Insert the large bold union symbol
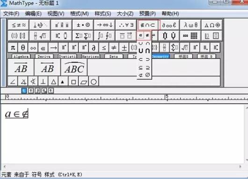This screenshot has height=179, width=248. click(x=140, y=51)
